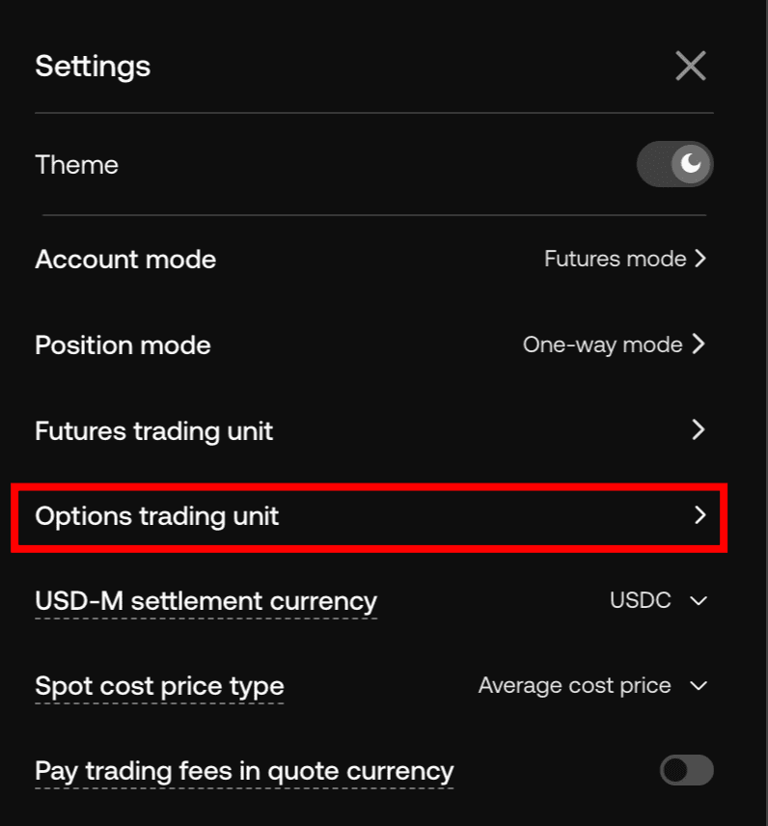
Task: Open USD-M settlement currency dropdown arrow
Action: click(x=699, y=601)
